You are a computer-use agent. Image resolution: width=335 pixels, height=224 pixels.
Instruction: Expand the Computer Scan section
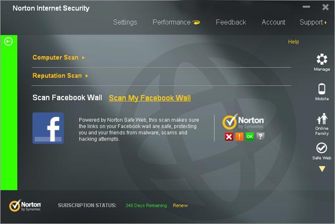pos(58,57)
